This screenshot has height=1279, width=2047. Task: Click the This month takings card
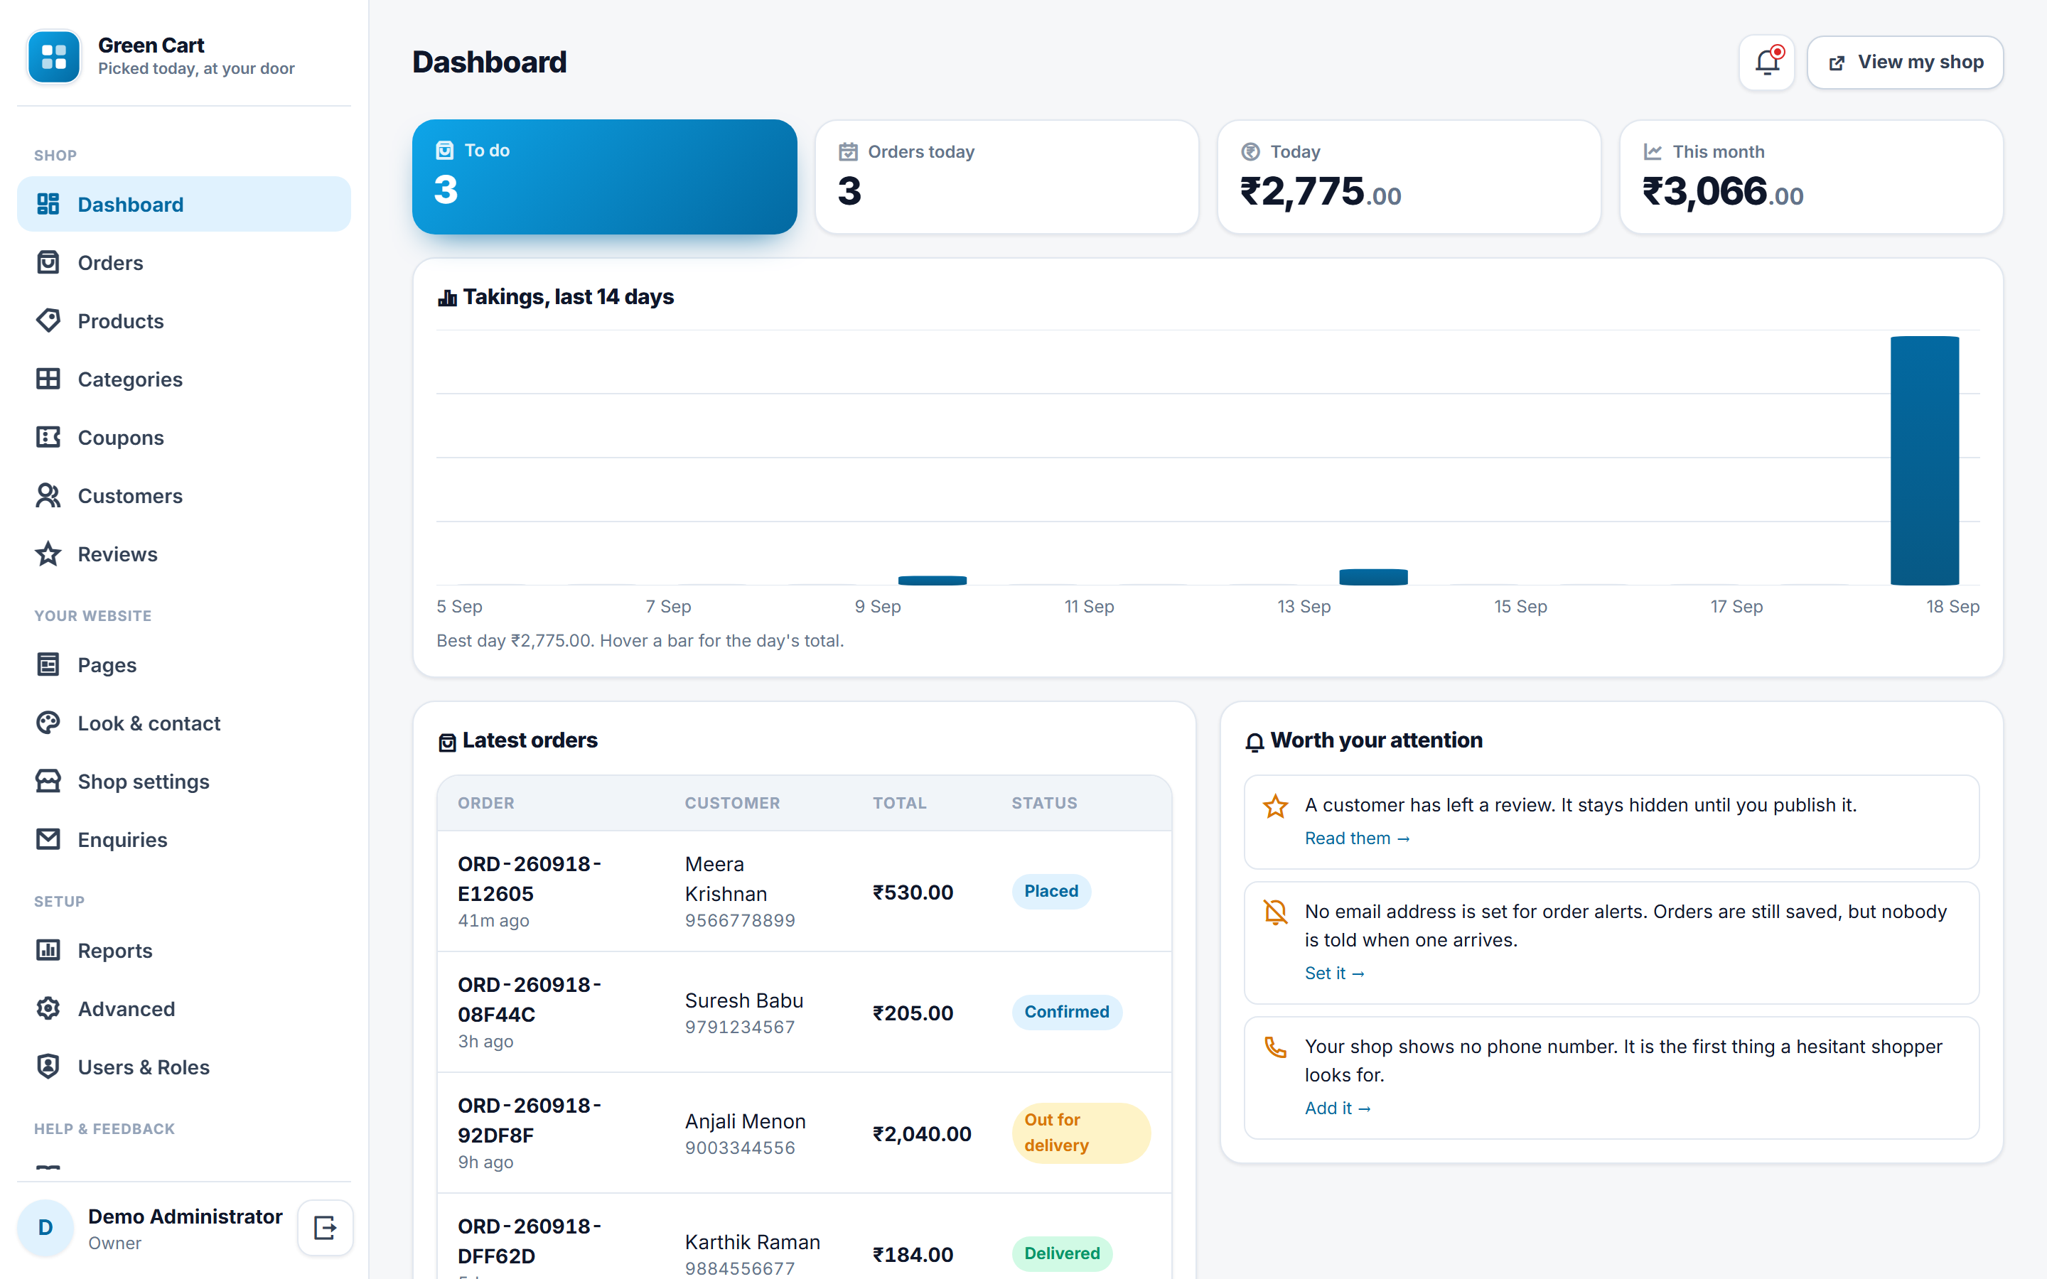1811,177
